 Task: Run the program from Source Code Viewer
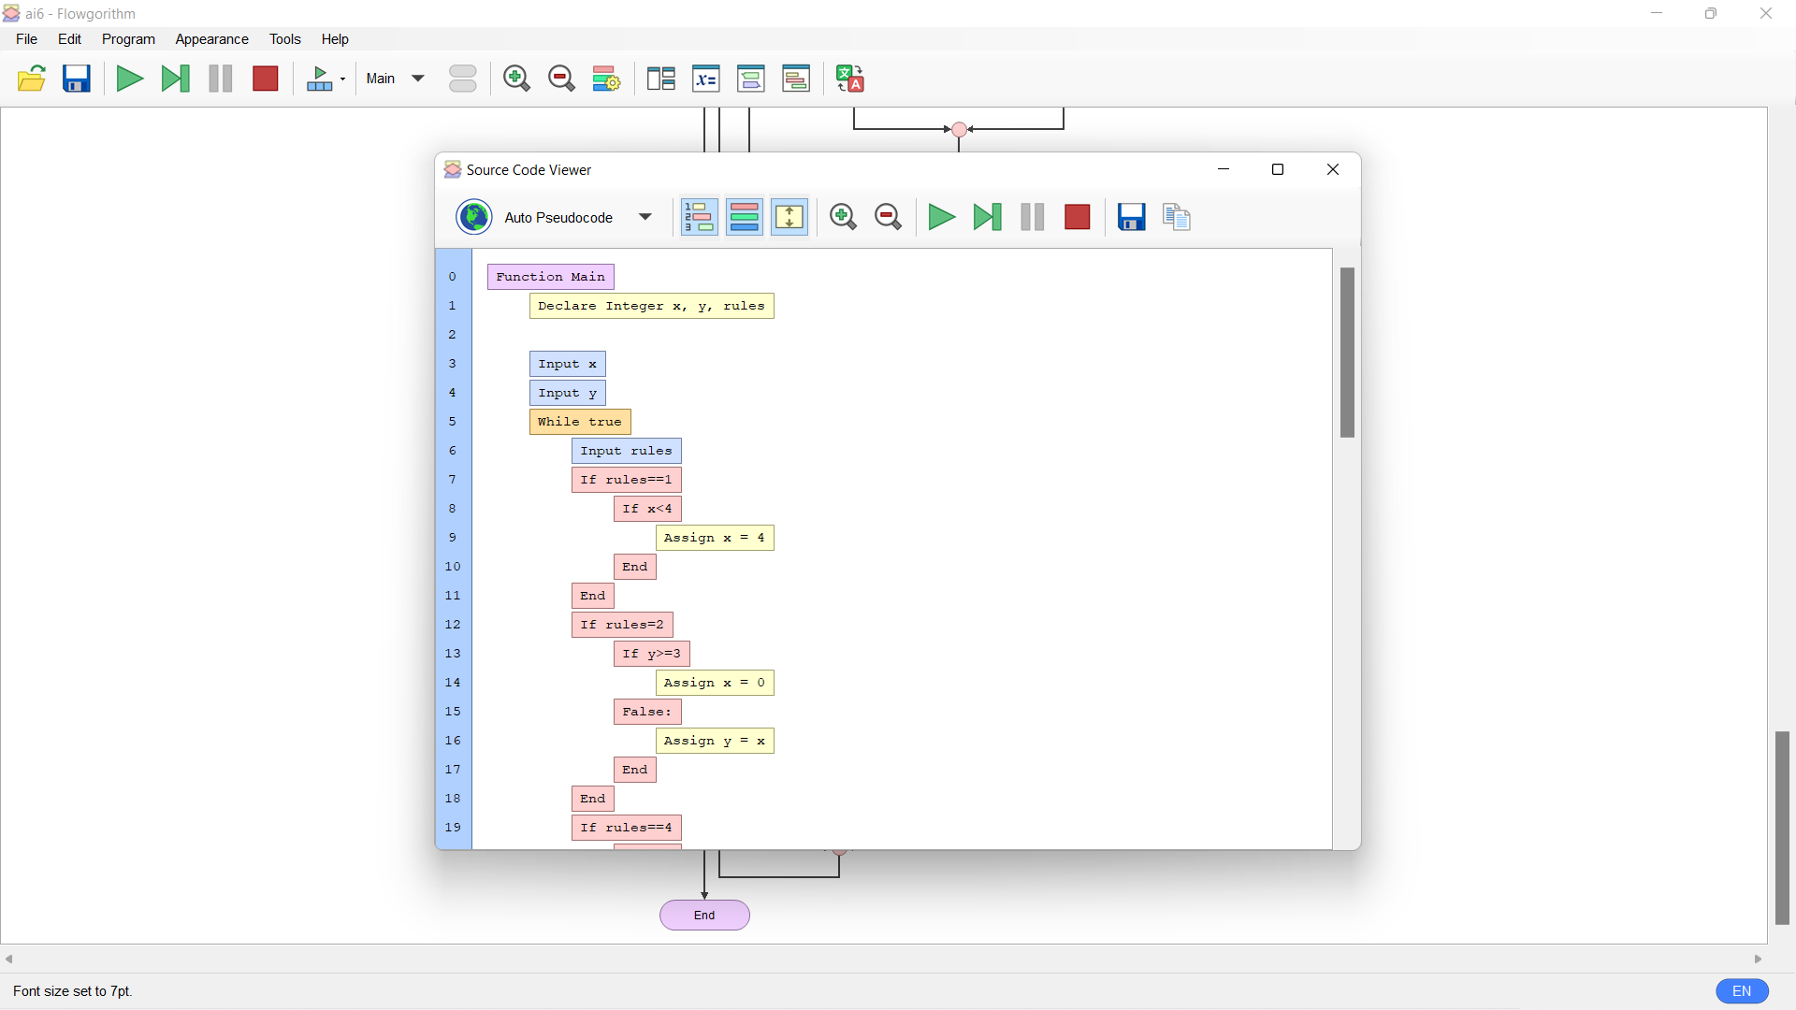[x=941, y=217]
